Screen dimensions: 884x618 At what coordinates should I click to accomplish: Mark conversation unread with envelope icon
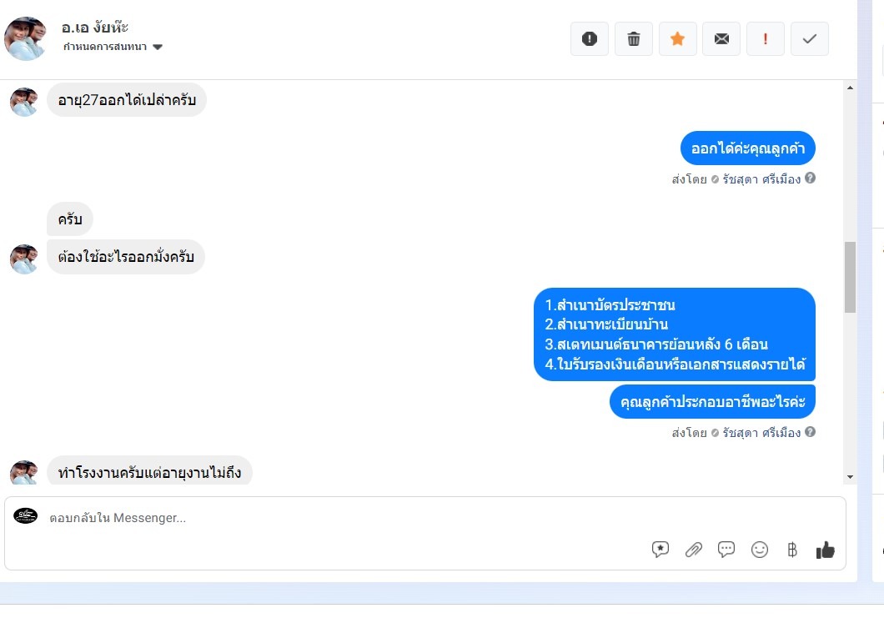coord(721,39)
